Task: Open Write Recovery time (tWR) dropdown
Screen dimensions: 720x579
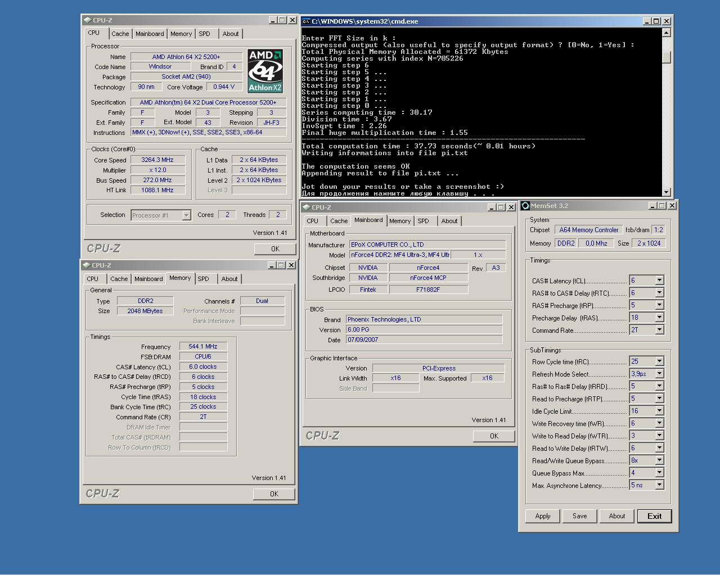Action: click(x=659, y=423)
